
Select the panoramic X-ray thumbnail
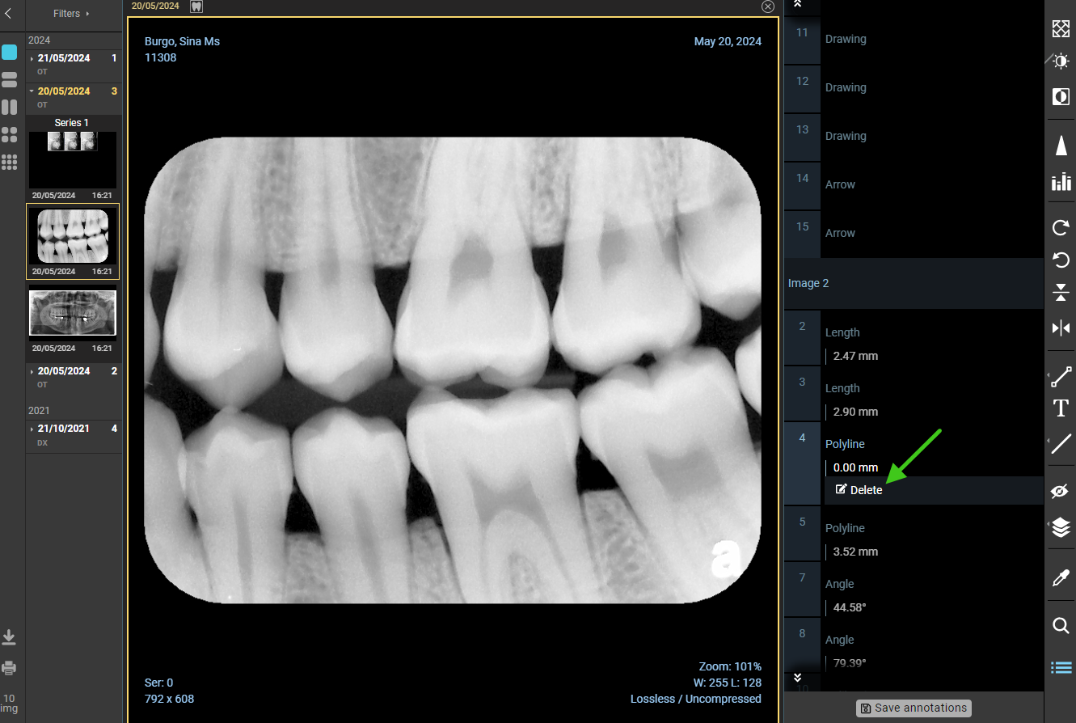point(73,313)
